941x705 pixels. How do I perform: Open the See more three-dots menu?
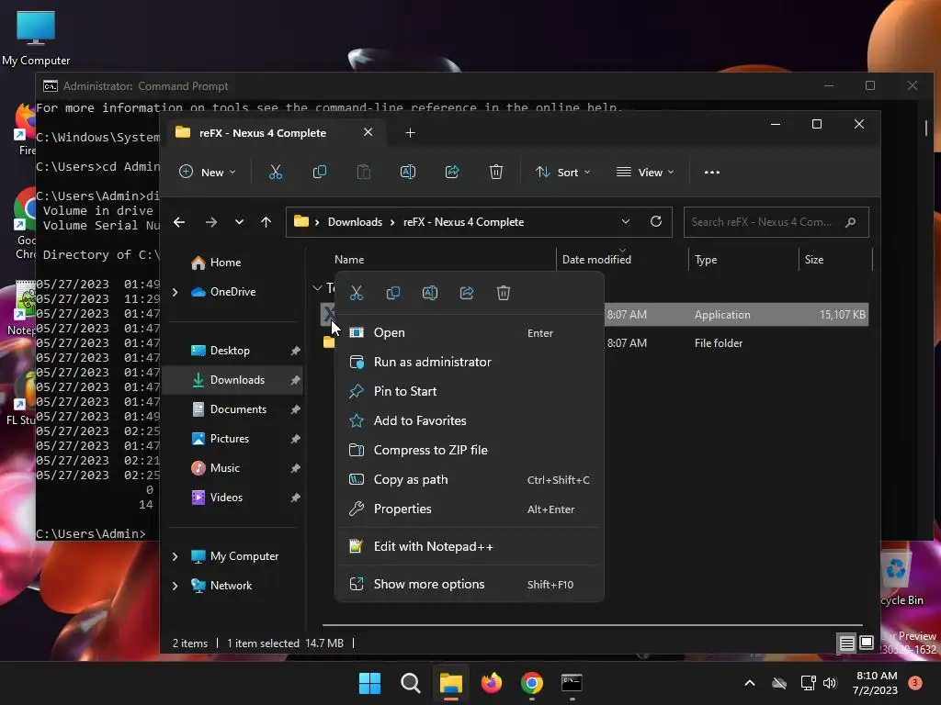pyautogui.click(x=712, y=172)
